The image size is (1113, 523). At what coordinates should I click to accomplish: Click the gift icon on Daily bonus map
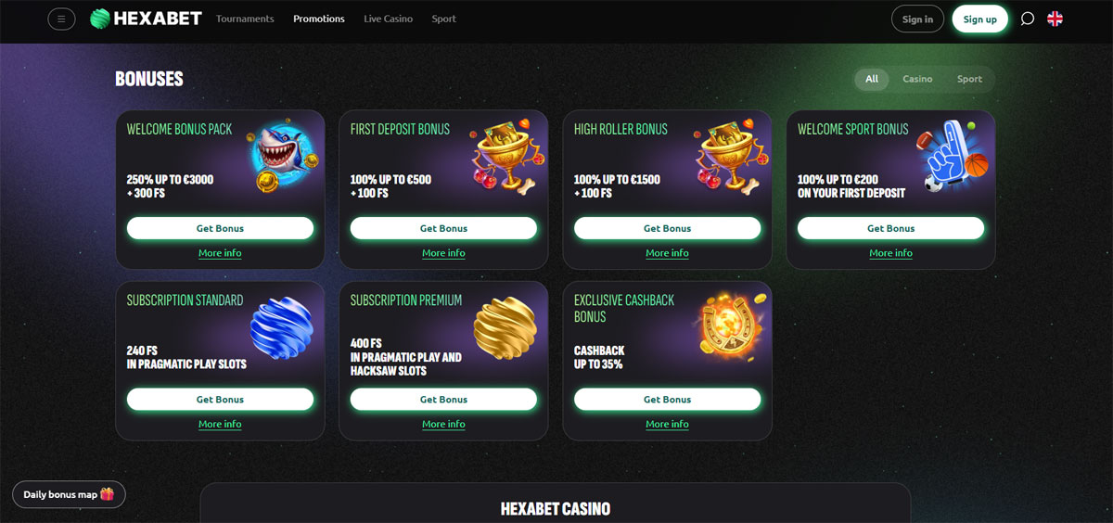point(107,494)
